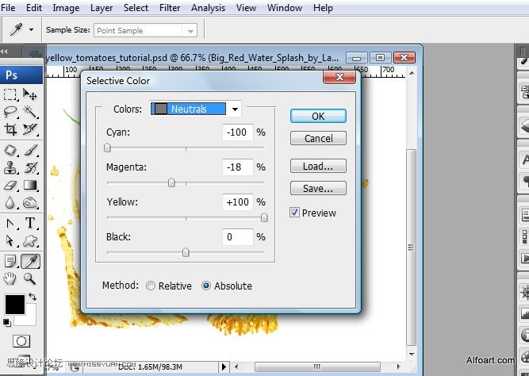The height and width of the screenshot is (376, 529).
Task: Open the File menu
Action: [x=8, y=8]
